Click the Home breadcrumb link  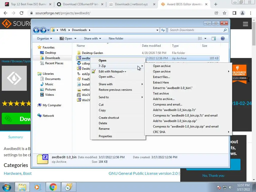pyautogui.click(x=5, y=61)
